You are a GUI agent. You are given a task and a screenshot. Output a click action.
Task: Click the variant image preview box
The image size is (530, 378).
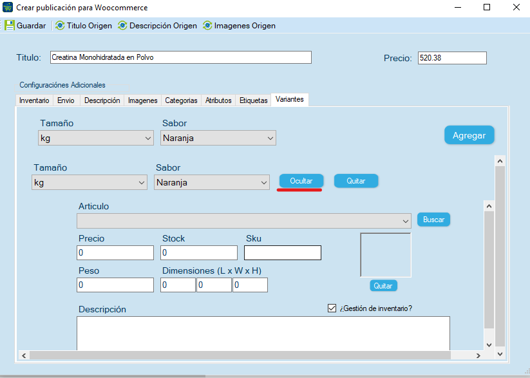pos(386,255)
